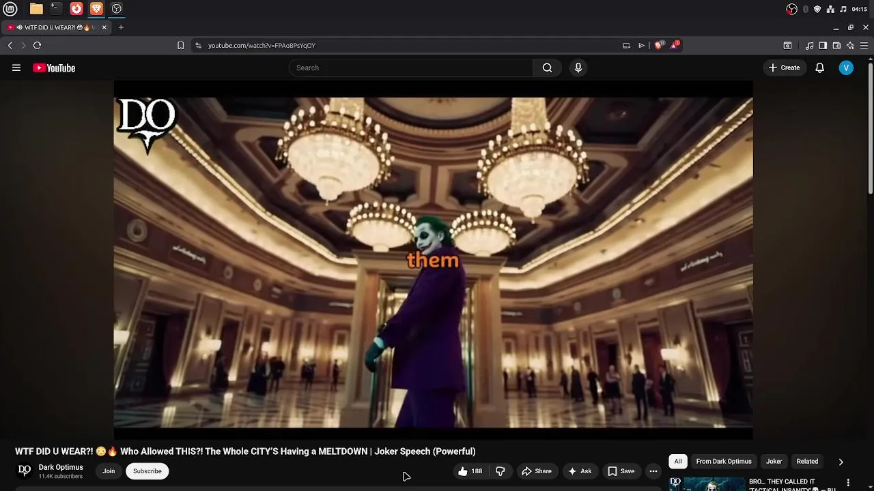Open Brave Shields lion icon
This screenshot has width=874, height=491.
(659, 45)
